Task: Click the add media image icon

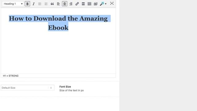Action: pos(96,4)
